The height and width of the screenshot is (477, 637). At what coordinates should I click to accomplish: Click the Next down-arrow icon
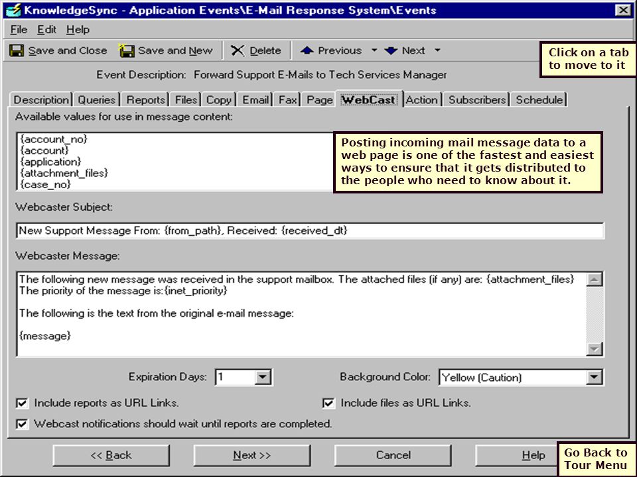tap(391, 51)
